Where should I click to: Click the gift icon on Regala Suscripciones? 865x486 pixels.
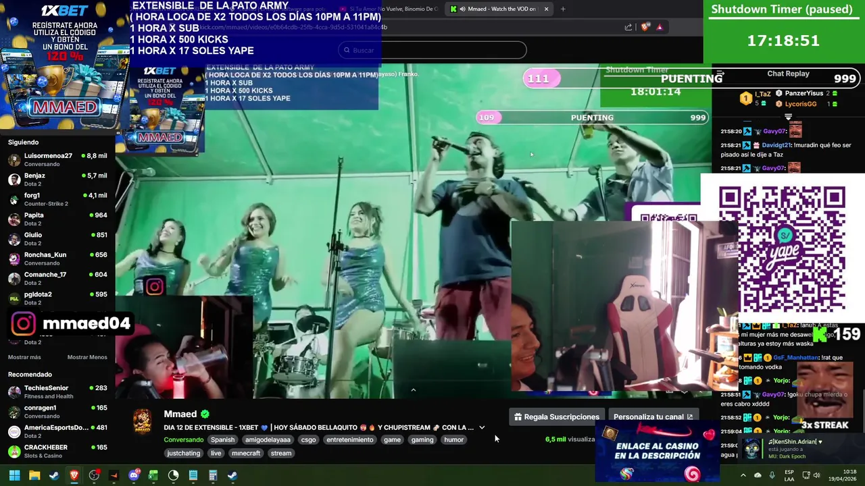tap(518, 417)
